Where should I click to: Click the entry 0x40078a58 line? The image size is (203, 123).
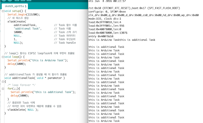point(101,36)
